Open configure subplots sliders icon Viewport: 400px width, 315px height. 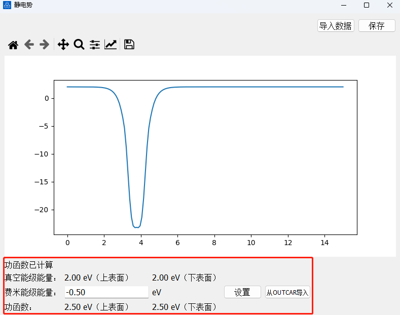(95, 45)
